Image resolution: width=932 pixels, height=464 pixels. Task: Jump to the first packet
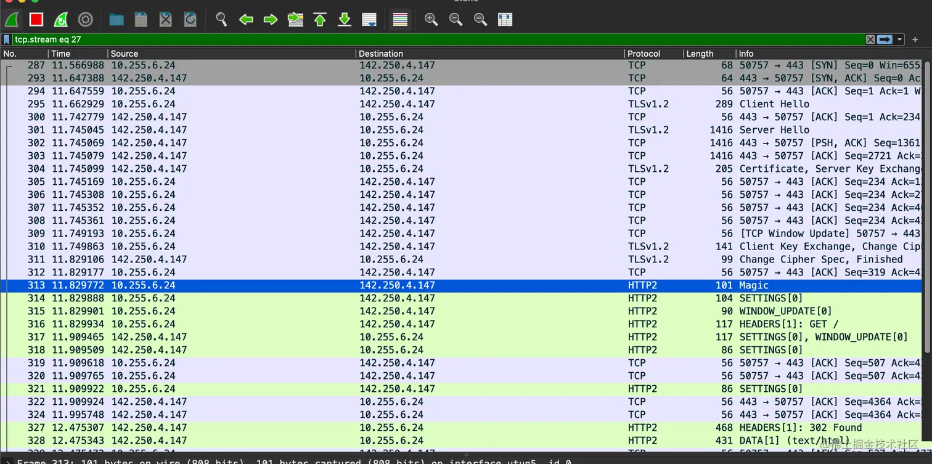[x=320, y=20]
